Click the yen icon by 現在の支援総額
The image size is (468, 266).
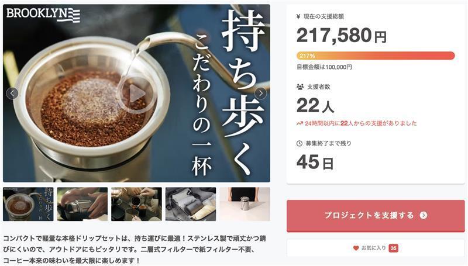298,17
